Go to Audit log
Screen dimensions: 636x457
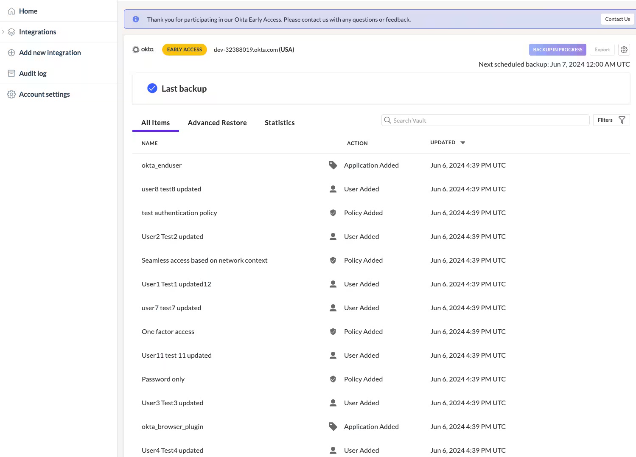click(33, 73)
